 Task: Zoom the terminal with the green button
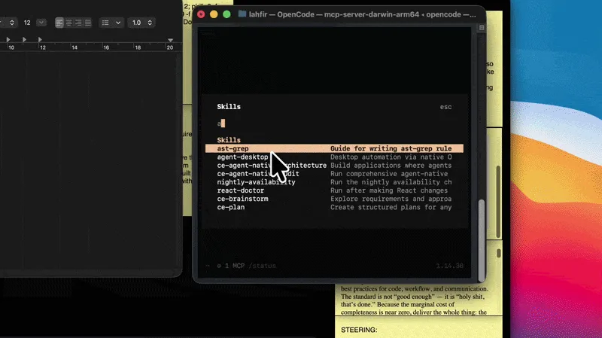point(227,14)
